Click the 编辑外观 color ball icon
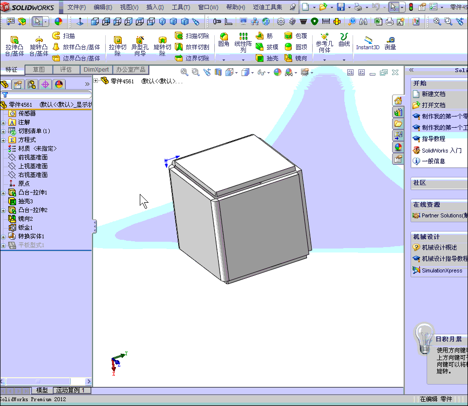 [277, 72]
